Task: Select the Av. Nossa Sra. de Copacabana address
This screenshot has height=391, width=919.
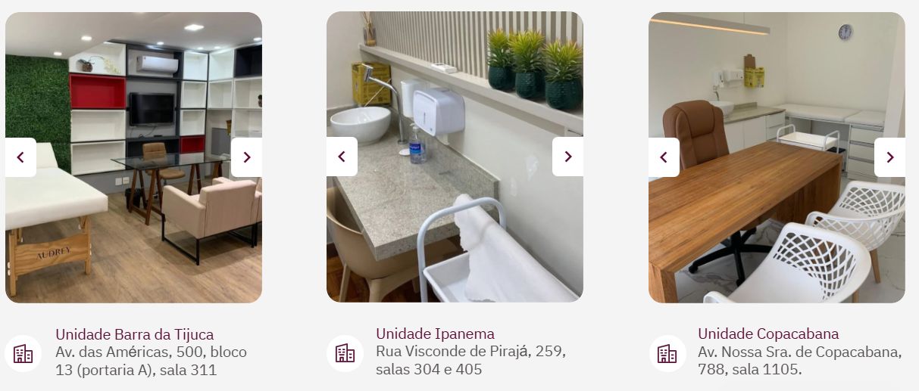Action: [x=800, y=361]
